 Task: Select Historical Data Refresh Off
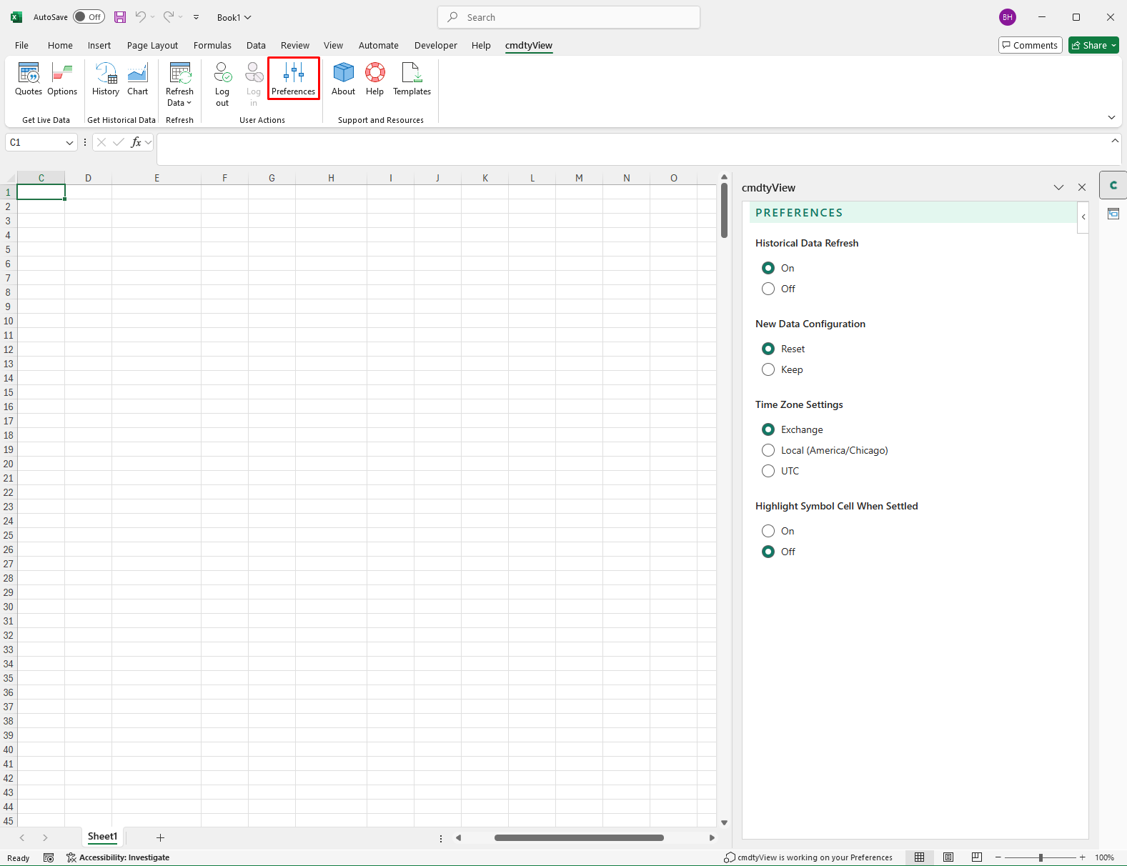(x=768, y=289)
